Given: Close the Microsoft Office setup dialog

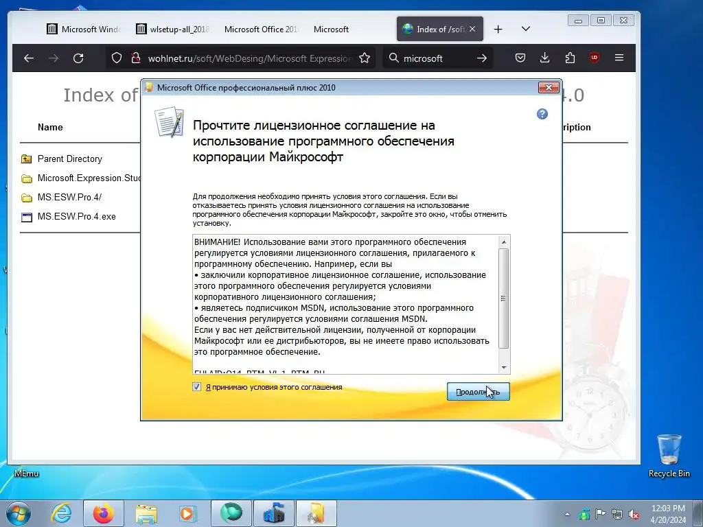Looking at the screenshot, I should (x=549, y=87).
